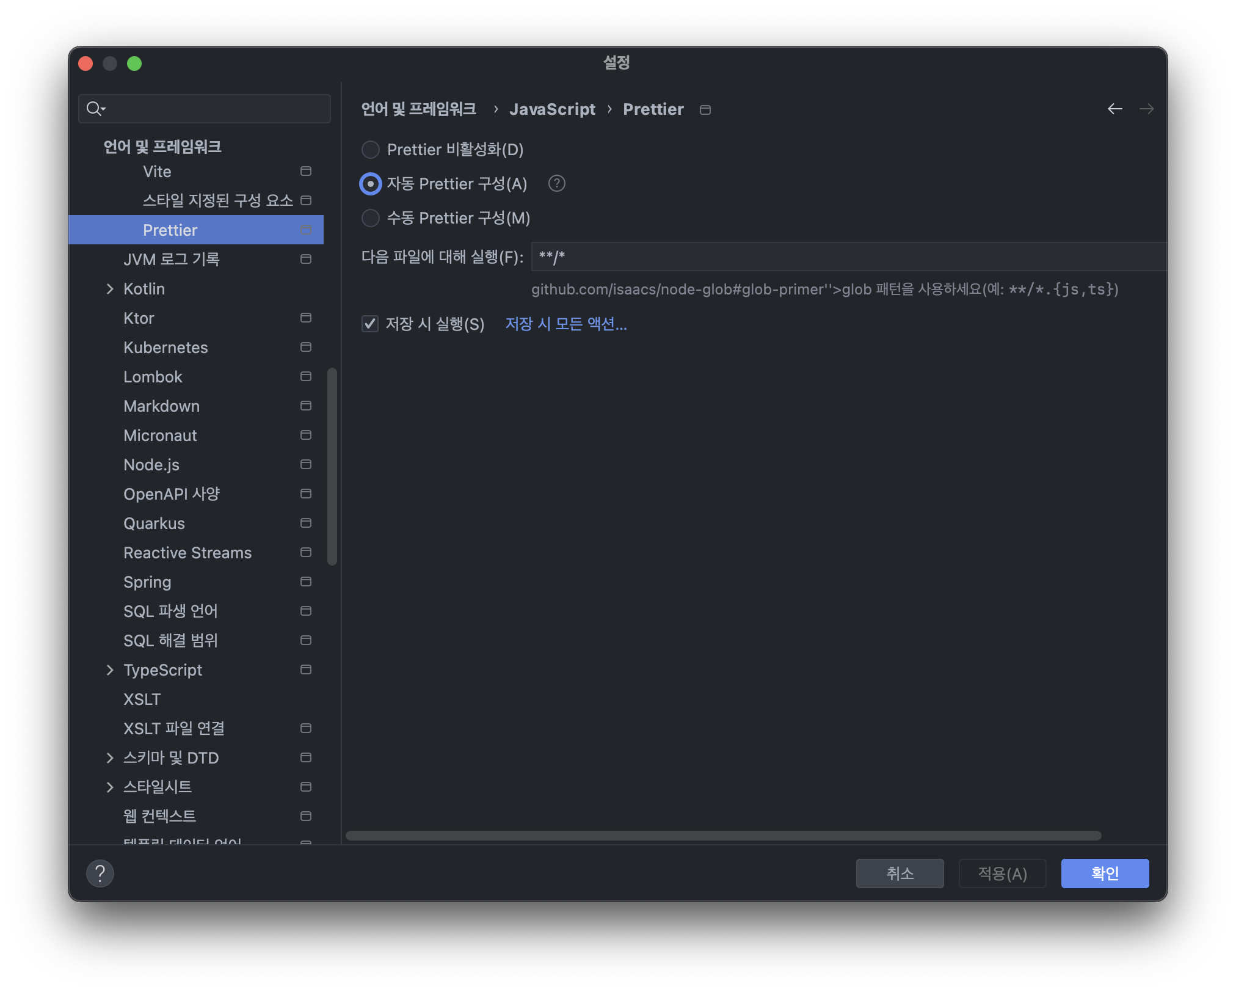Click the back navigation arrow icon
This screenshot has height=992, width=1236.
(x=1114, y=109)
